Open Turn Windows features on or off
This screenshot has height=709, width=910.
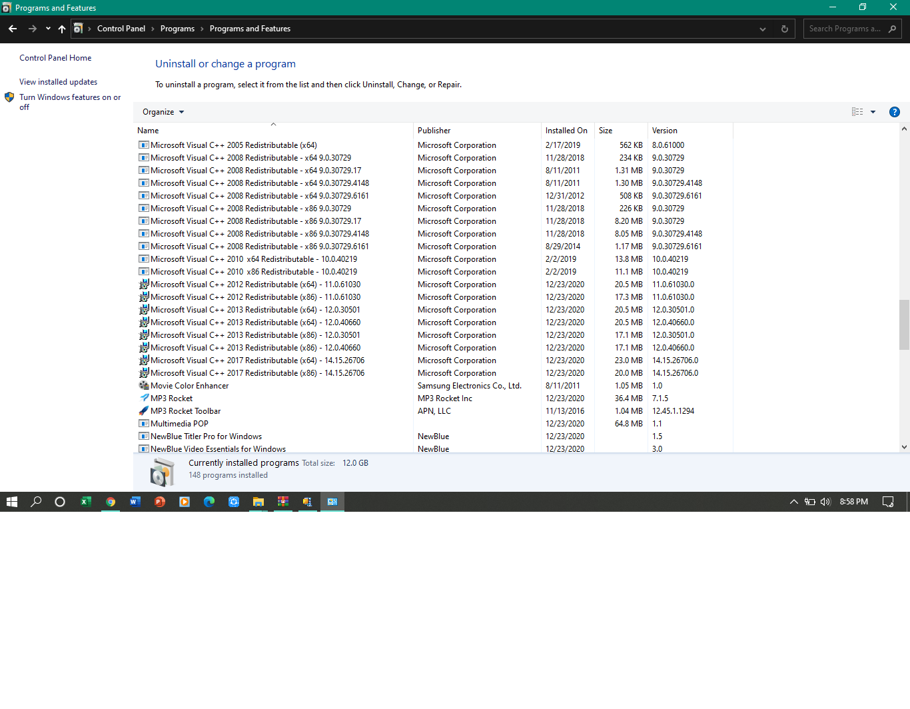(70, 102)
